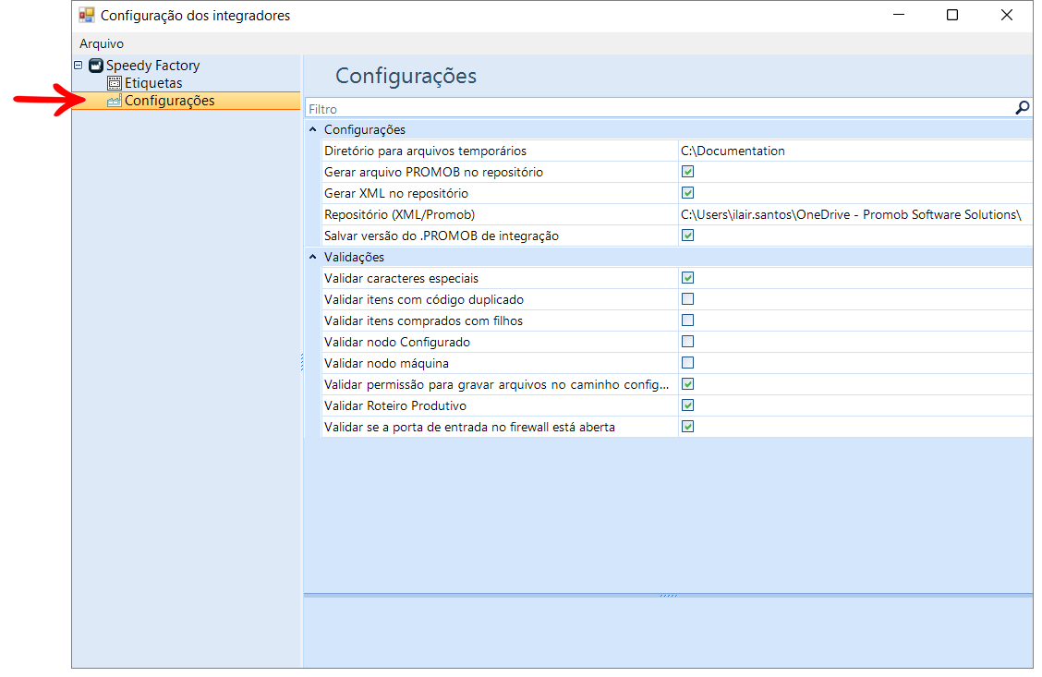Click the Filtro search field
The image size is (1042, 677).
(x=660, y=108)
